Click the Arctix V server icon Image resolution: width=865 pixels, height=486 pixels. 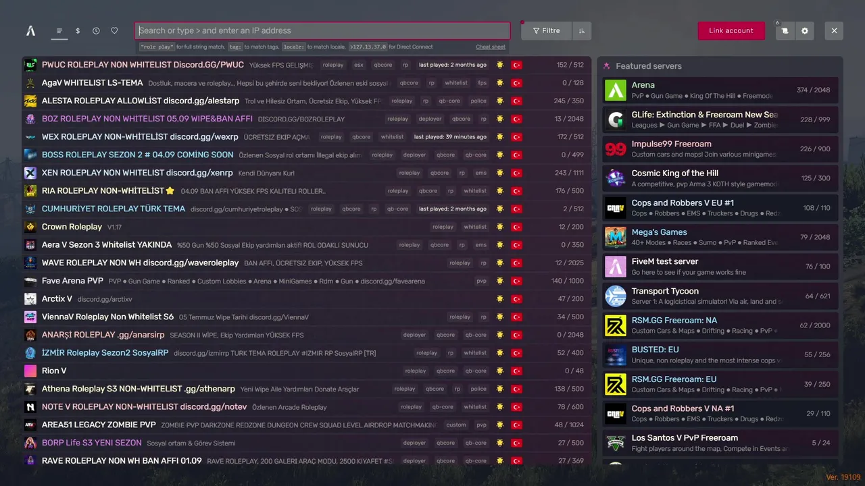[x=30, y=298]
